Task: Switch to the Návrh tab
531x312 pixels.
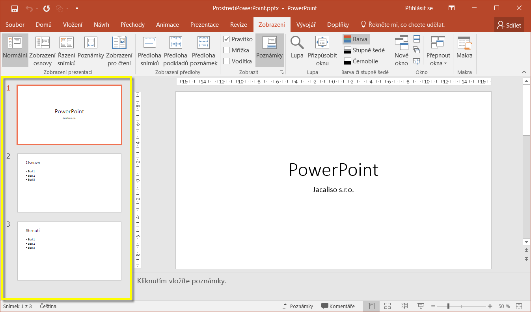Action: [101, 25]
